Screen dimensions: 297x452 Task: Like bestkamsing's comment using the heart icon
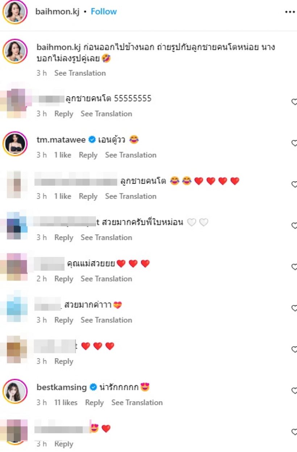tap(294, 390)
